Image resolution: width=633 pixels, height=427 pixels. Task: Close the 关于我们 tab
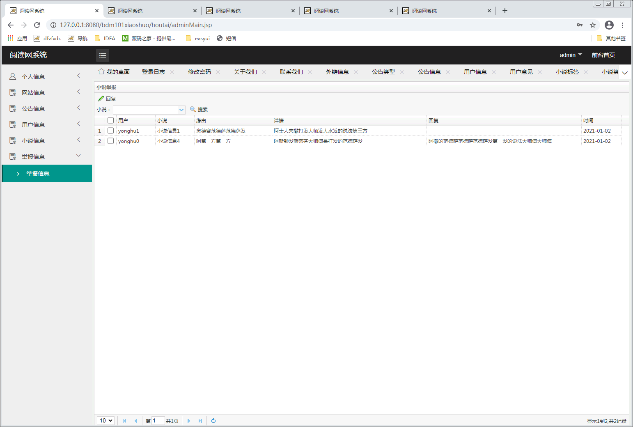point(264,72)
